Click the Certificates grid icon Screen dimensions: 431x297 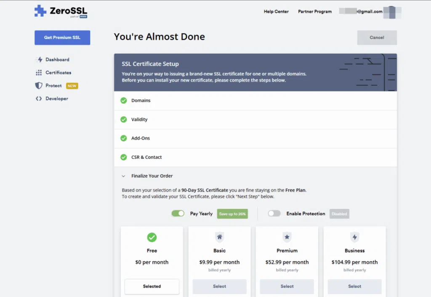click(x=39, y=73)
